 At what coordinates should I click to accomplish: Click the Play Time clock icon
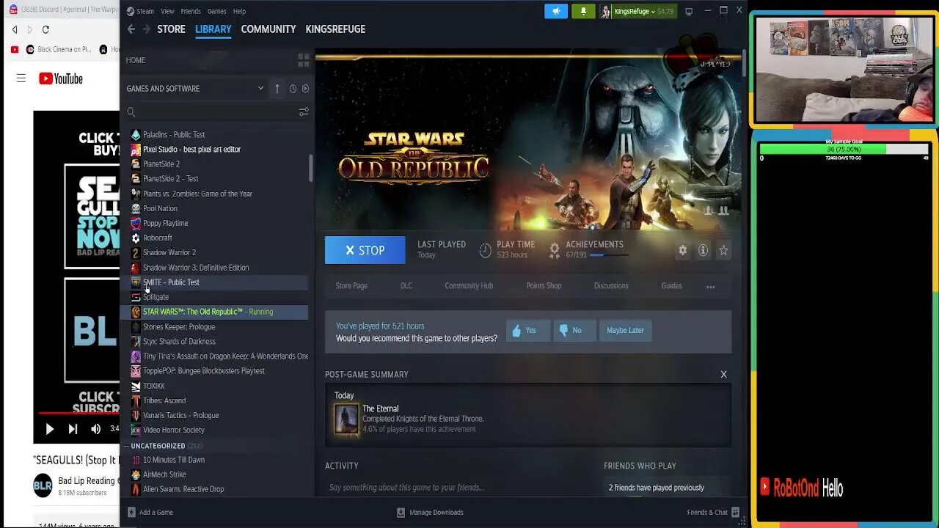[485, 250]
